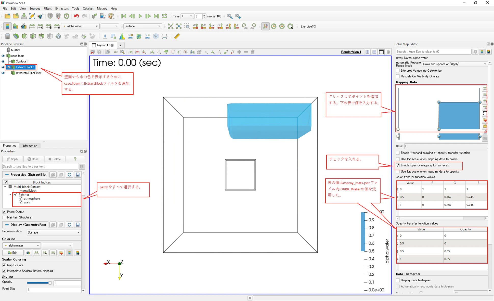
Task: Click rotate 90 degrees clockwise icon
Action: (x=245, y=26)
